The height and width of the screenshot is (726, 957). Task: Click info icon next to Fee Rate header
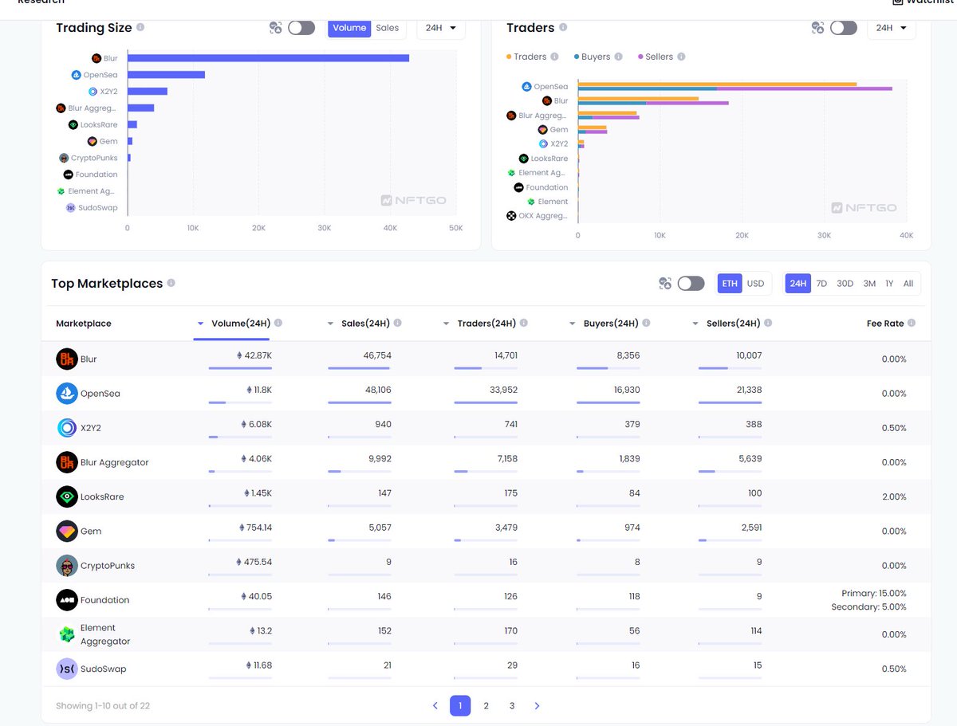pyautogui.click(x=912, y=324)
